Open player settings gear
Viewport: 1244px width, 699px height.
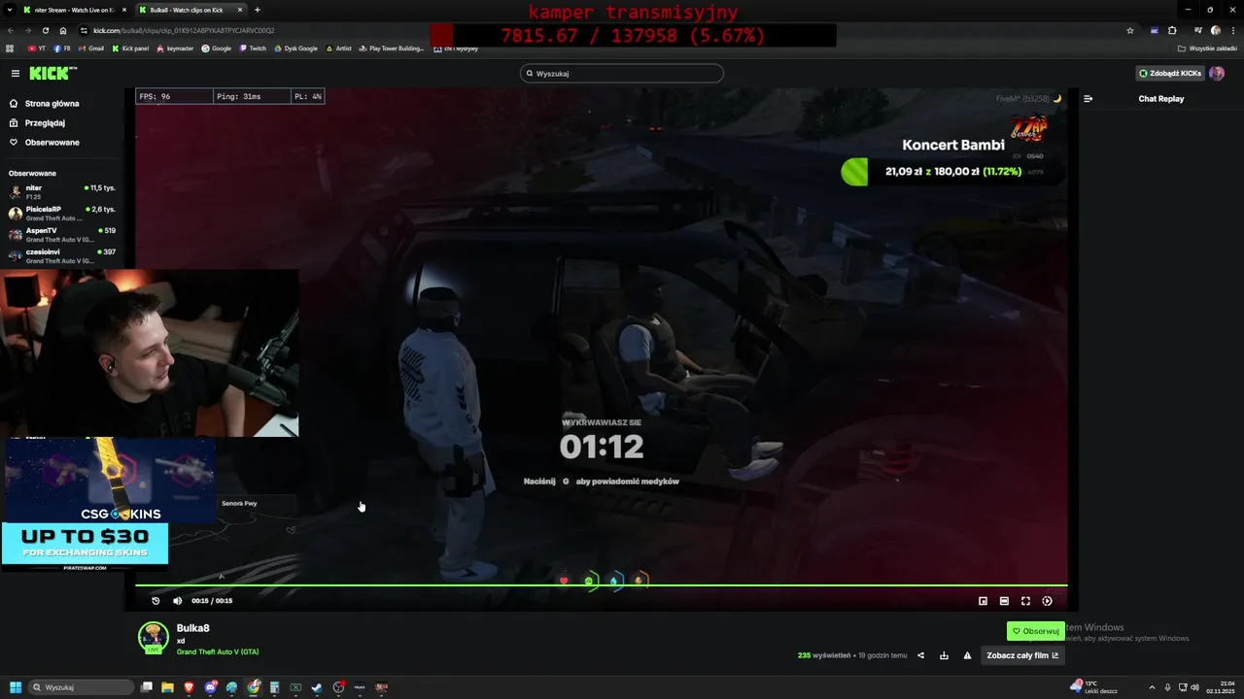click(x=1047, y=601)
